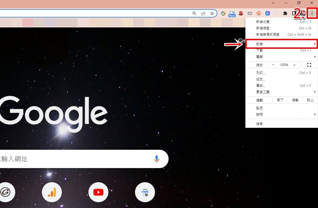Screen dimensions: 318x208
Task: Expand the 說明 help submenu arrow
Action: (x=315, y=115)
